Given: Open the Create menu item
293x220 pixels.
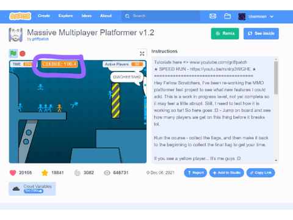Looking at the screenshot, I should click(44, 16).
